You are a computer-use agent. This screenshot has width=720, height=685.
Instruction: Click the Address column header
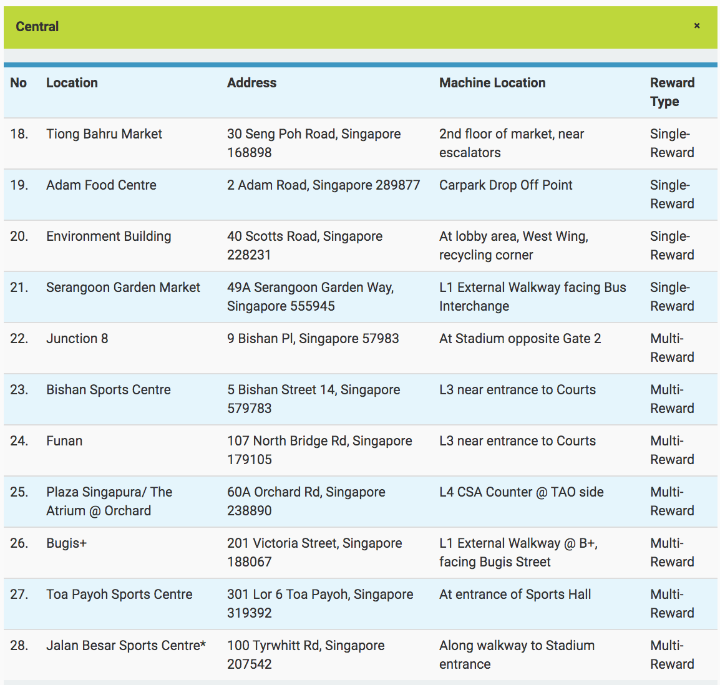point(251,82)
